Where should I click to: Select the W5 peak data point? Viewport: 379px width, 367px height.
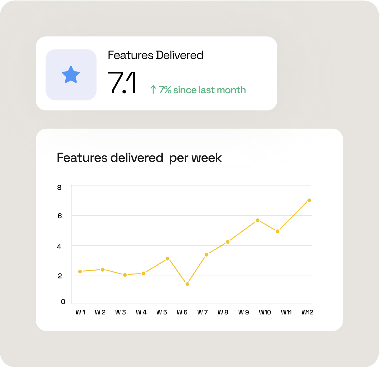pyautogui.click(x=167, y=259)
